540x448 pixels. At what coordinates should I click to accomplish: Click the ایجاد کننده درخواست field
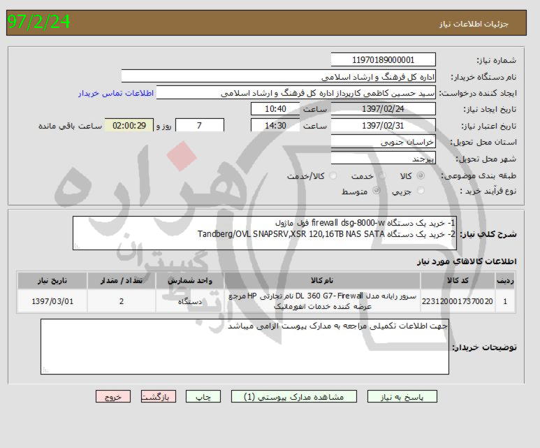tap(295, 93)
